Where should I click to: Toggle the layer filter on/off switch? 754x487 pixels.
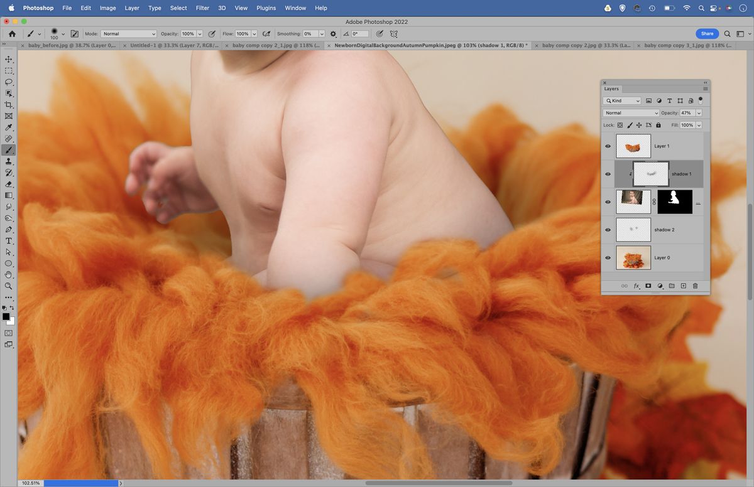click(x=700, y=100)
